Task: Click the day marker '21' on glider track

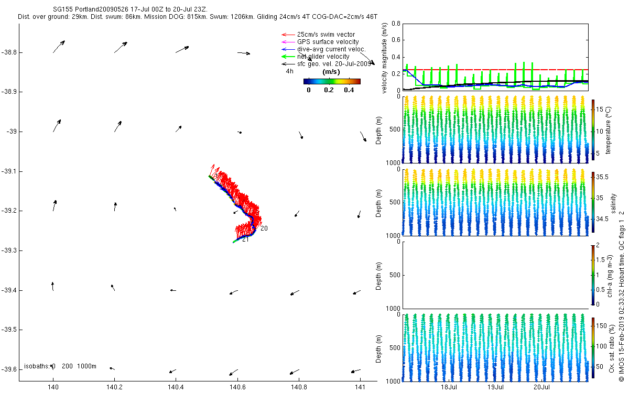Action: [x=245, y=239]
